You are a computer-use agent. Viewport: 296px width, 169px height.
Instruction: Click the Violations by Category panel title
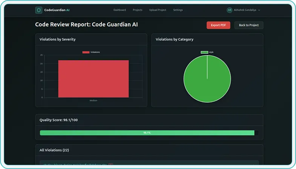coord(175,40)
